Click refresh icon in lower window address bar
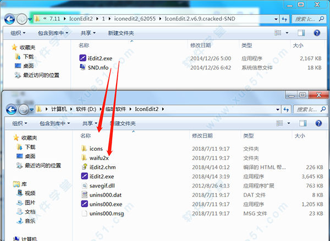 286,109
